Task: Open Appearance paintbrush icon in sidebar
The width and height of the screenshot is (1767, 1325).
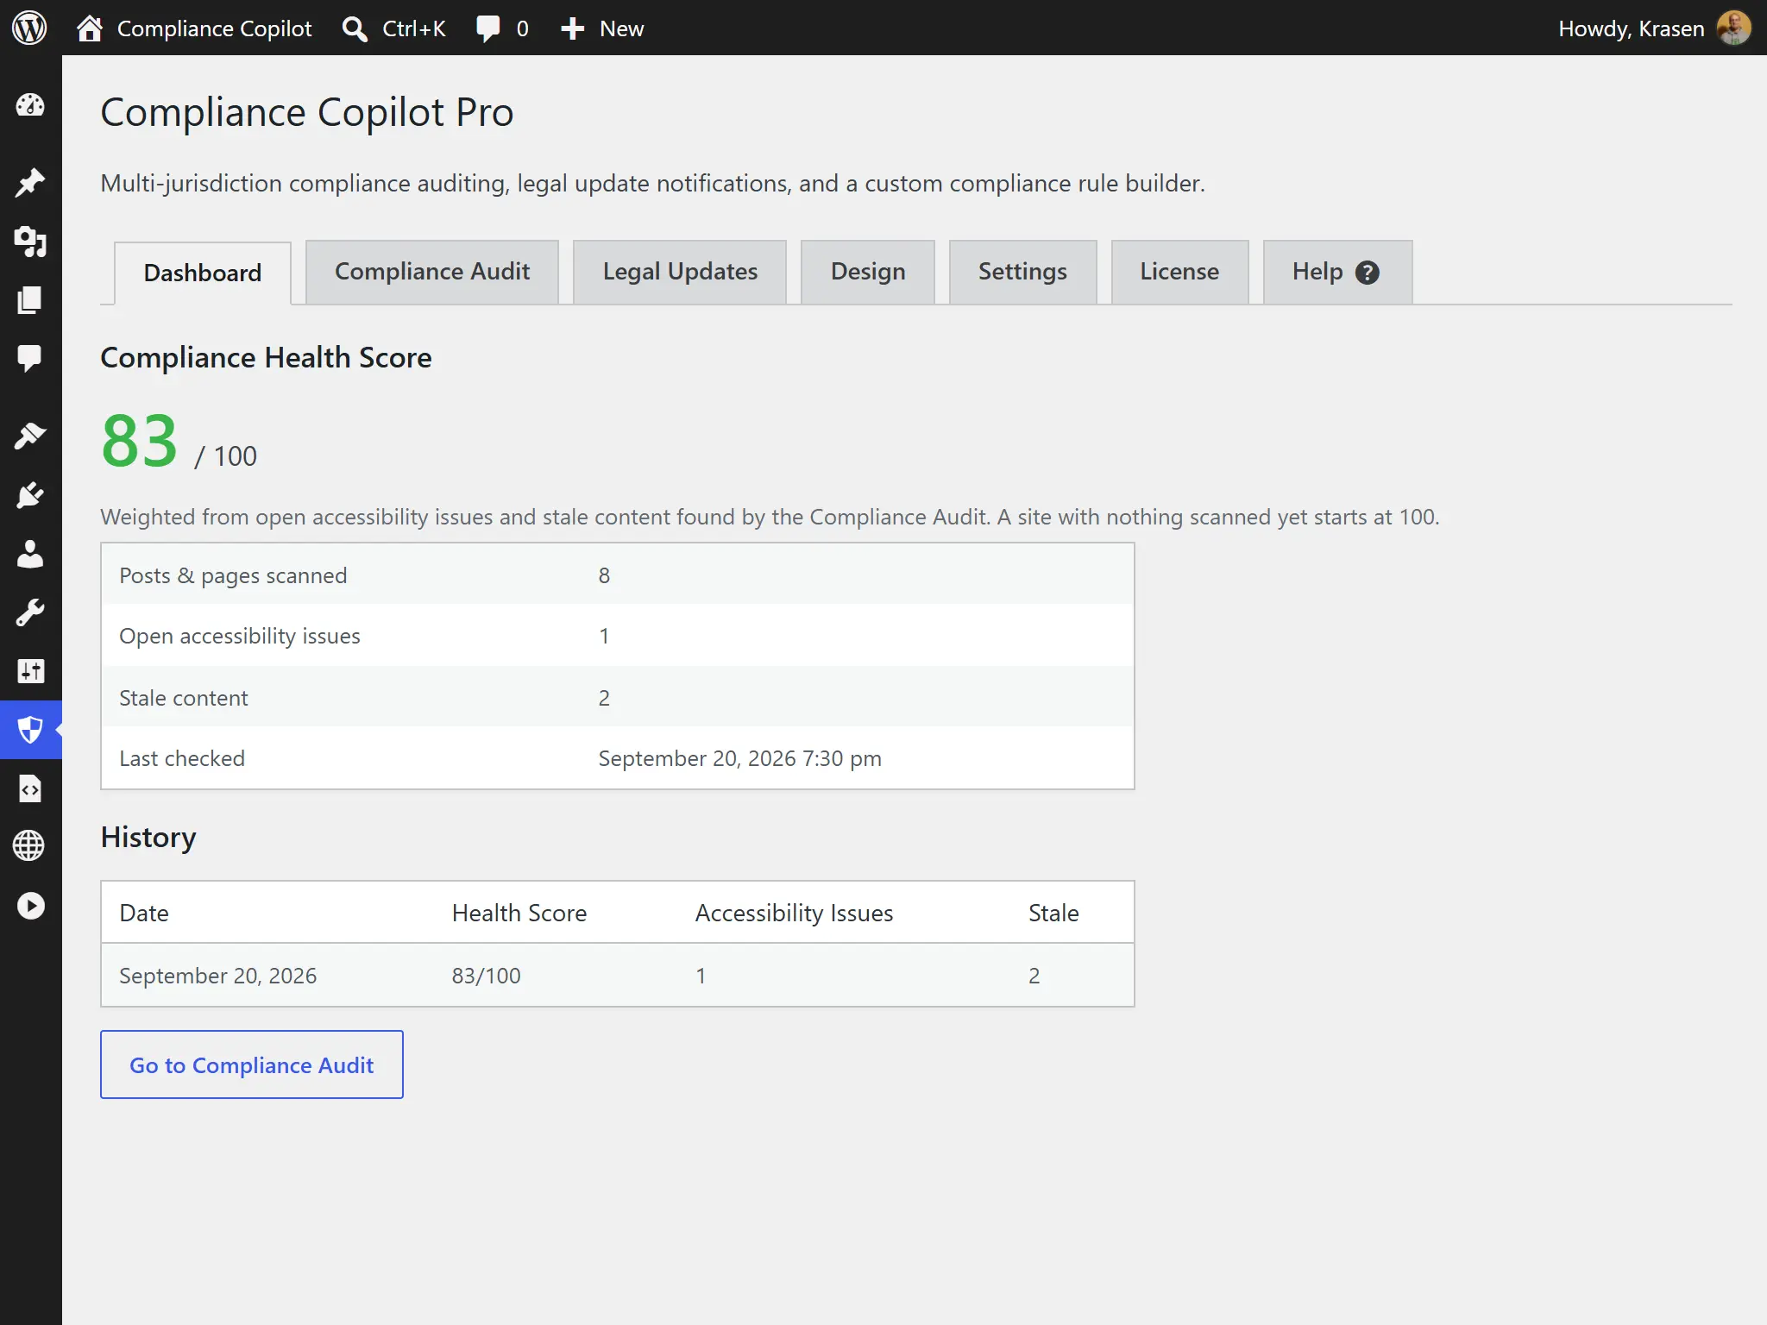Action: click(x=30, y=436)
